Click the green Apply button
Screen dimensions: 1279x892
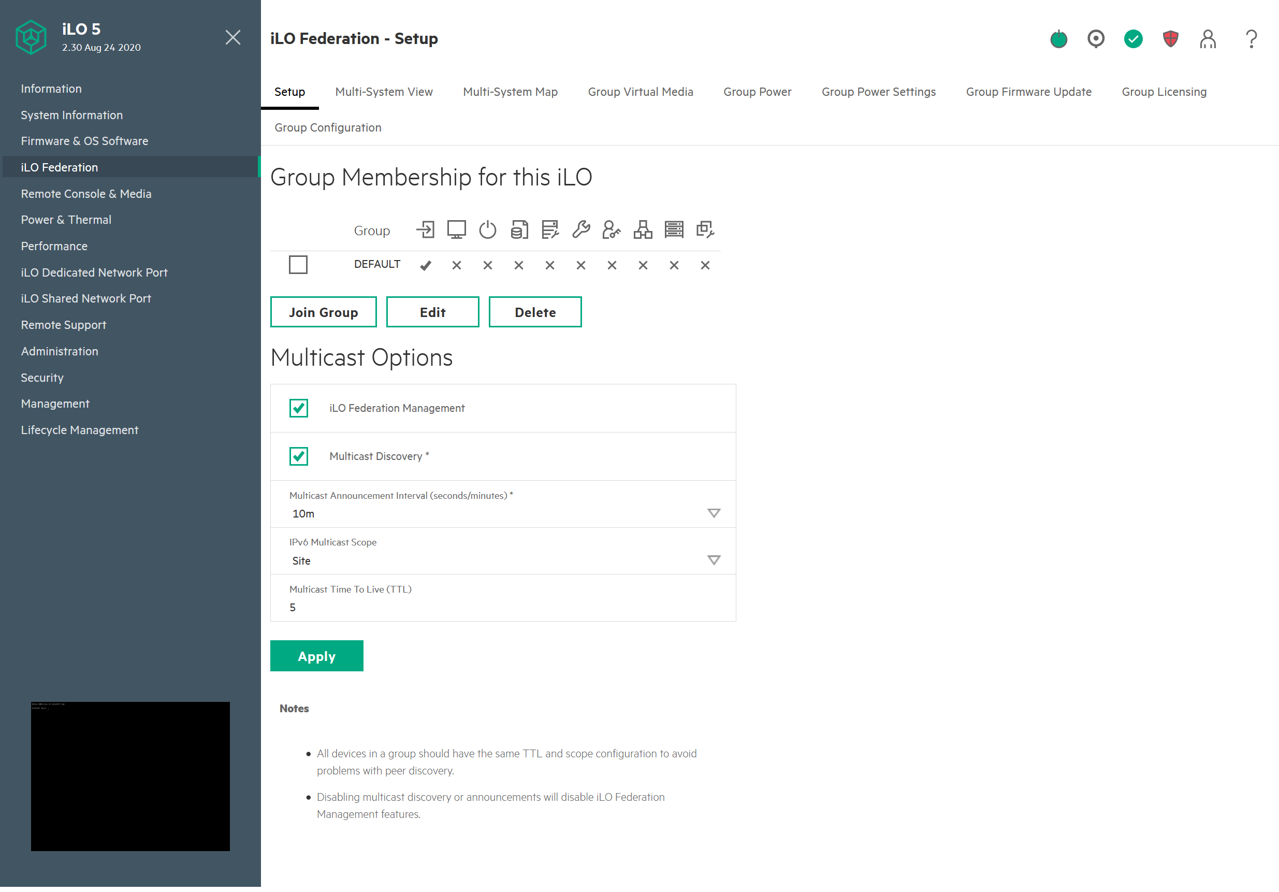316,656
